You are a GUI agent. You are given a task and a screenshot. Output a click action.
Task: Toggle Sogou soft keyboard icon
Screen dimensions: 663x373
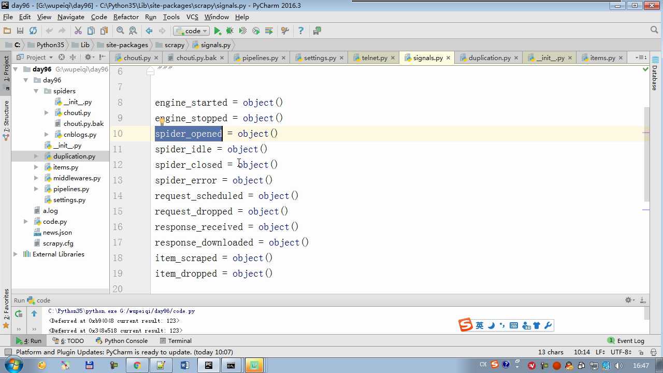point(514,325)
